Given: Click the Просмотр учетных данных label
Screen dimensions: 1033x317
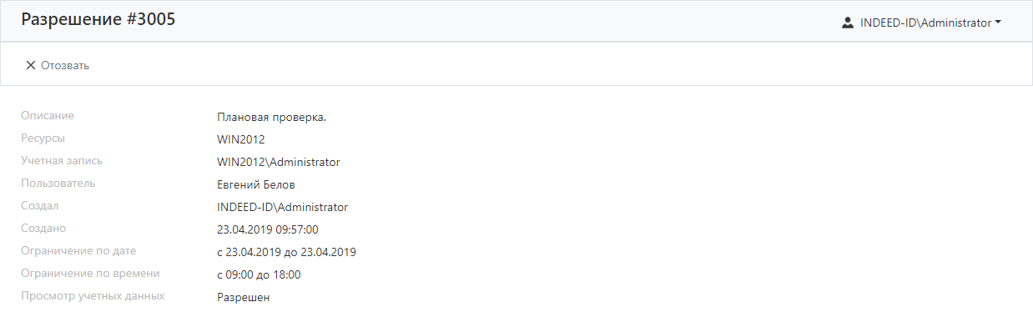Looking at the screenshot, I should [x=93, y=295].
